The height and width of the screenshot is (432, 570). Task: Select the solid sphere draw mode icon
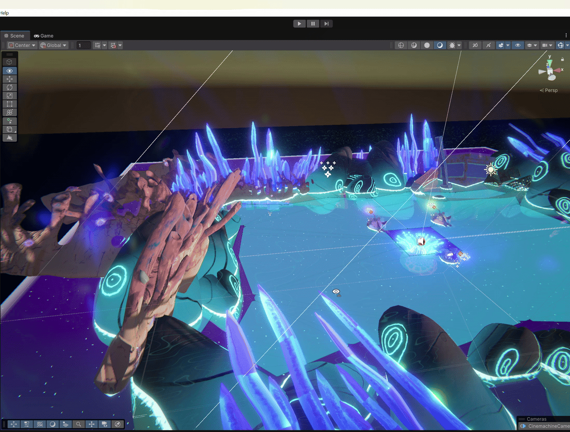pos(427,45)
